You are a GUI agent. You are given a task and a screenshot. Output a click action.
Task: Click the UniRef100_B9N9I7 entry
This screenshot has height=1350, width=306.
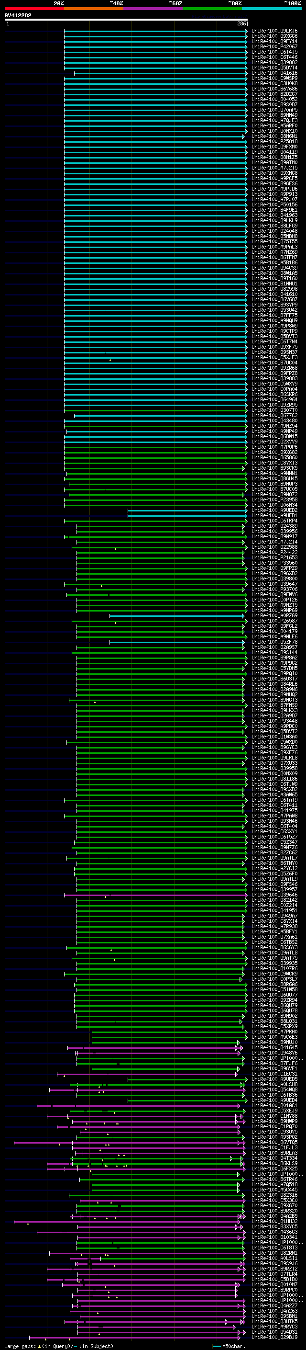coord(274,536)
